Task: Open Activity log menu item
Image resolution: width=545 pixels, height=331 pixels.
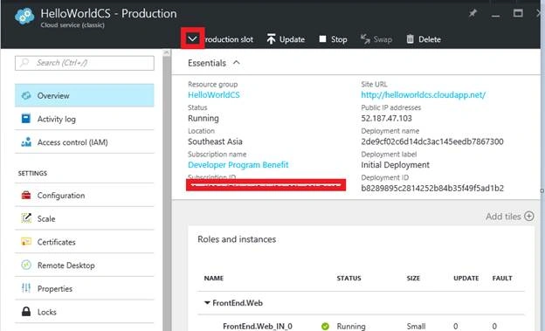Action: [85, 119]
